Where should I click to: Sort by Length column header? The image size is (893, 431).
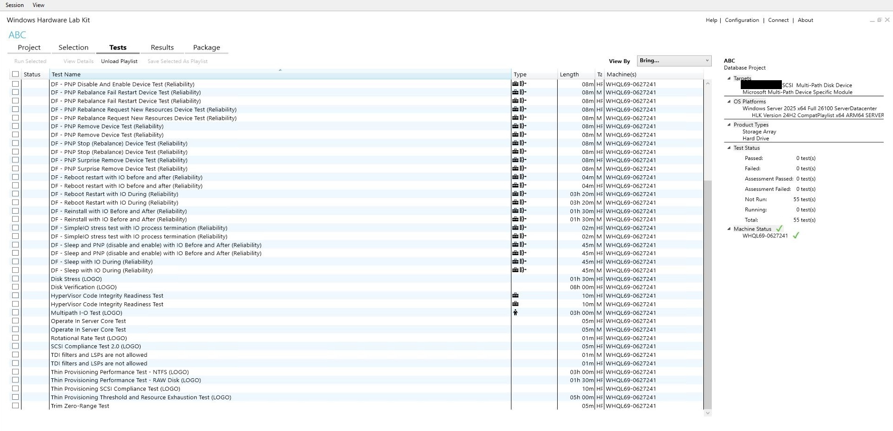tap(576, 74)
